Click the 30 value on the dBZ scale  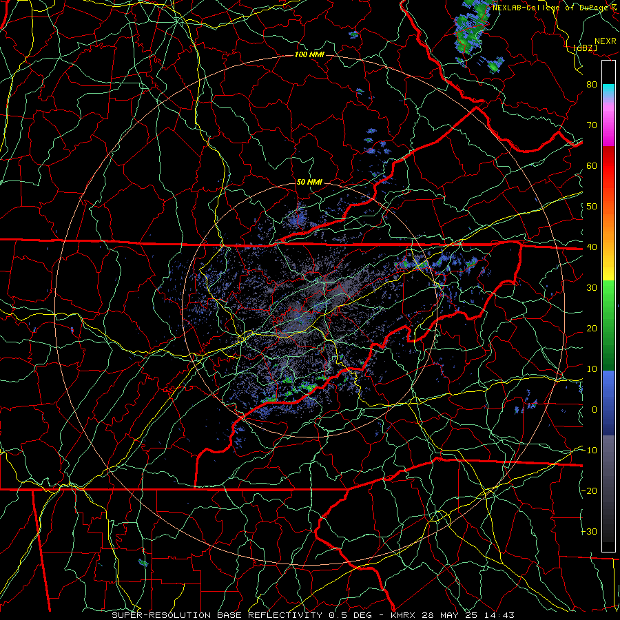pos(592,287)
